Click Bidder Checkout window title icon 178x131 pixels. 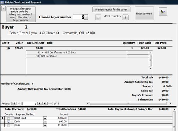[2, 2]
